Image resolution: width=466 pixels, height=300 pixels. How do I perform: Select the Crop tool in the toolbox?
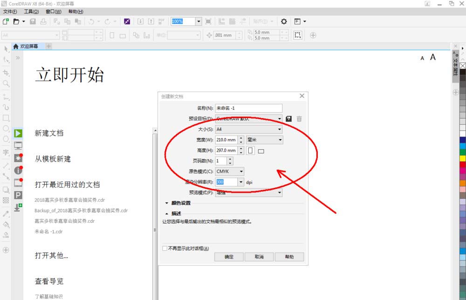tap(6, 73)
